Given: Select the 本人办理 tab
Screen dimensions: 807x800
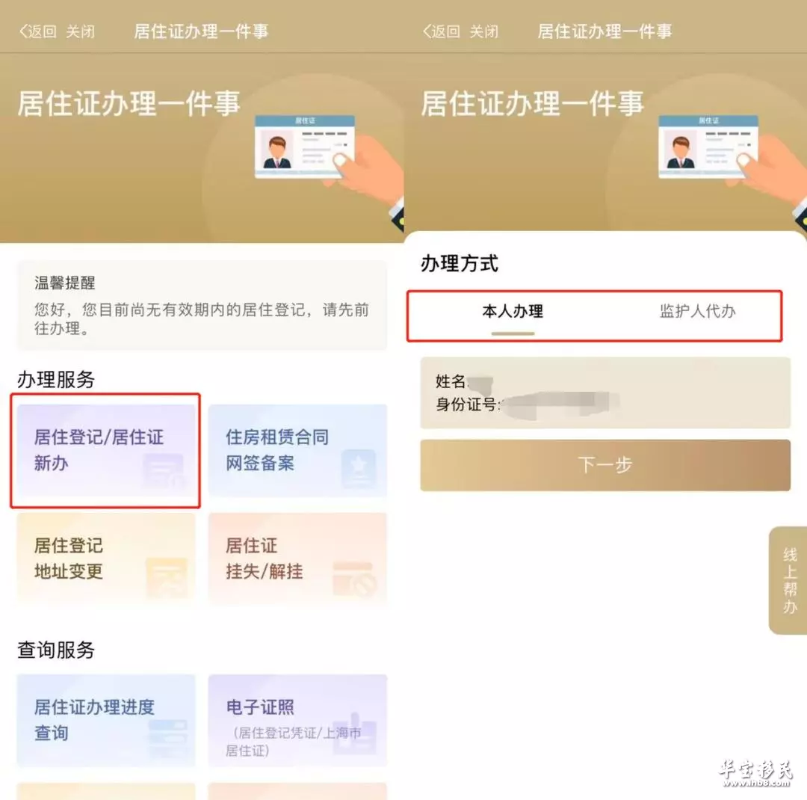Looking at the screenshot, I should tap(513, 312).
